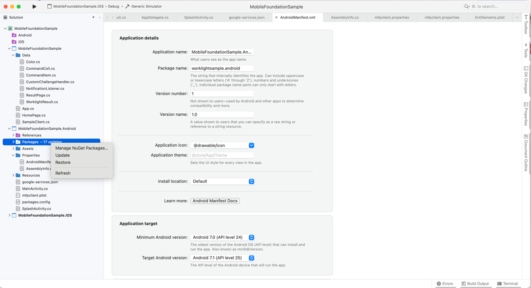
Task: Switch to the Entitlements.plist tab
Action: (489, 17)
